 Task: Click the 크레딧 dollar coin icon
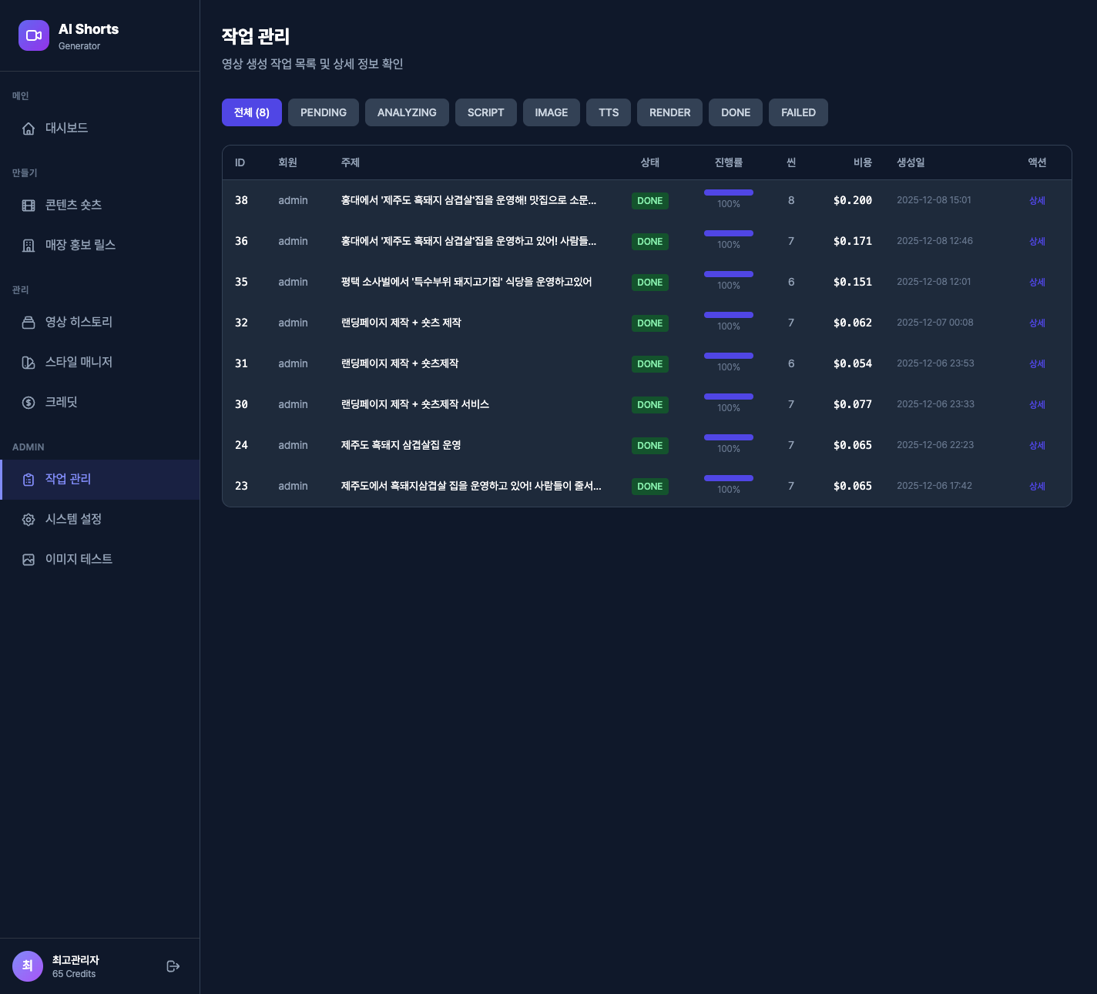pos(29,403)
